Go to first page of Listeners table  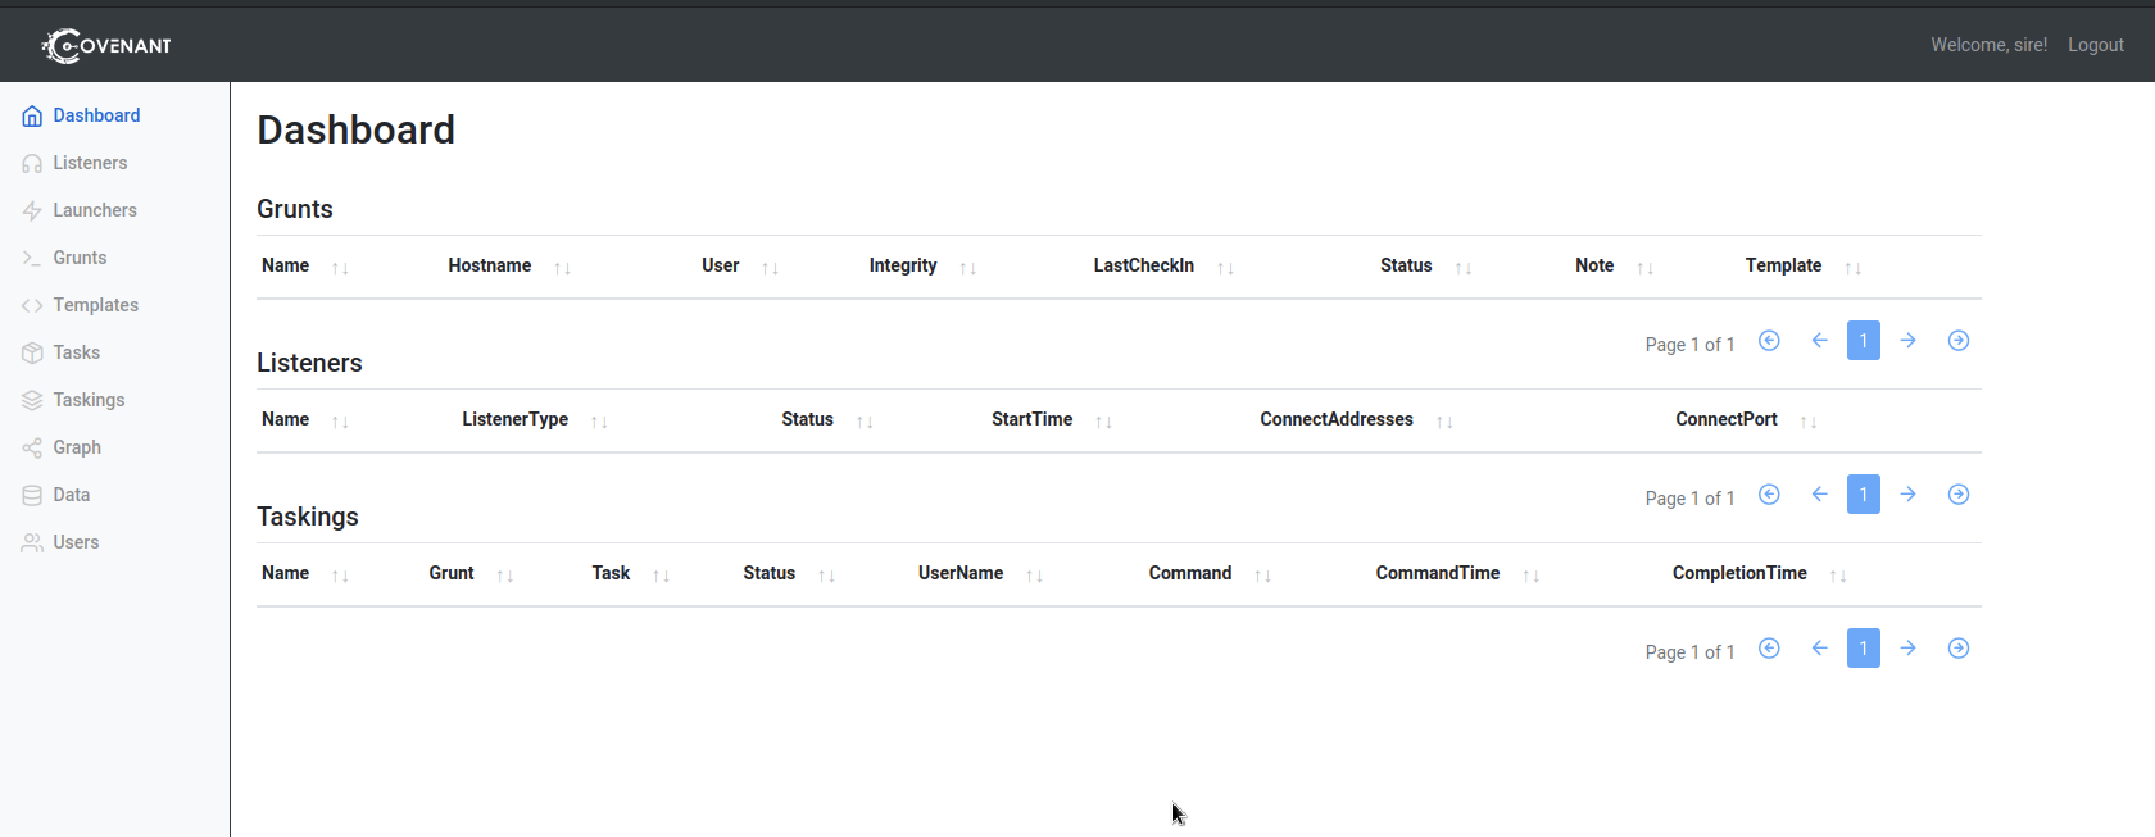pos(1768,494)
